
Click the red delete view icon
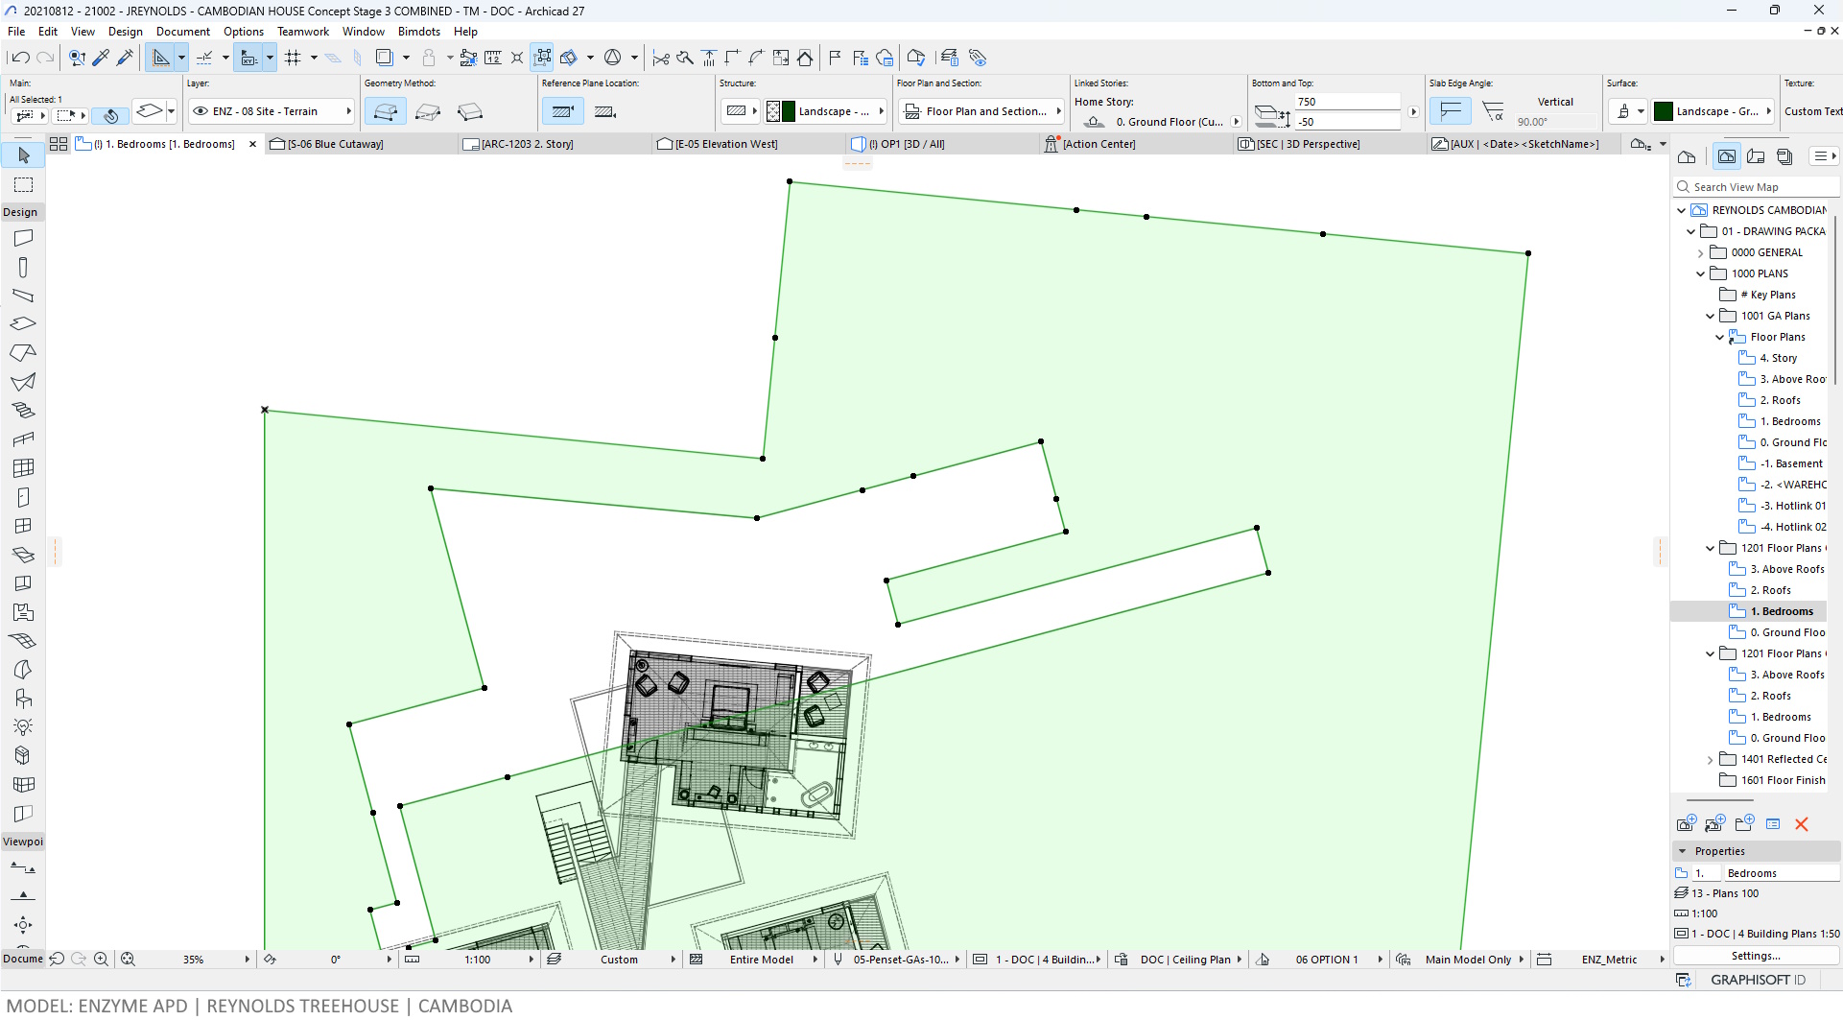(x=1801, y=824)
